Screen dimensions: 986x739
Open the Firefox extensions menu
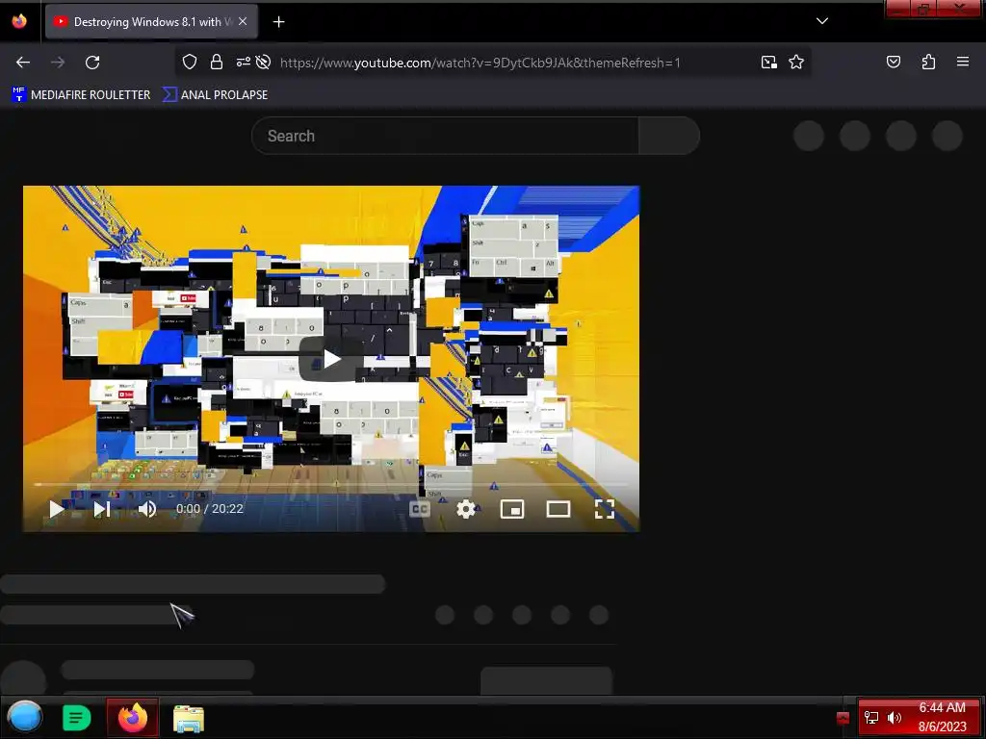pos(928,62)
